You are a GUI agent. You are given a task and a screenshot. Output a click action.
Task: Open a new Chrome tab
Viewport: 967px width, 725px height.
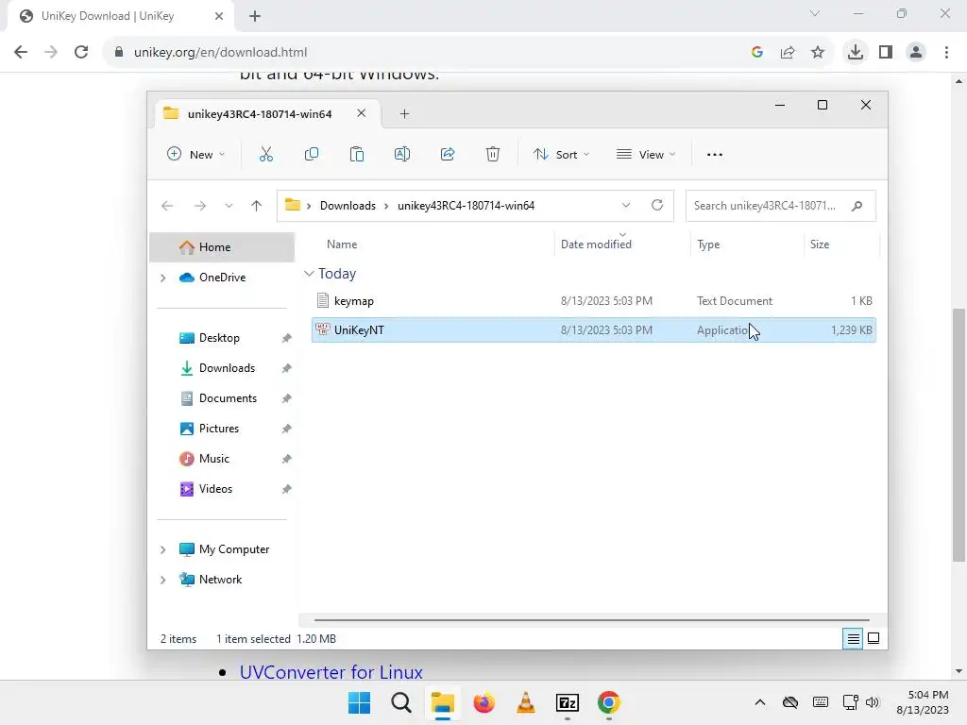[255, 16]
